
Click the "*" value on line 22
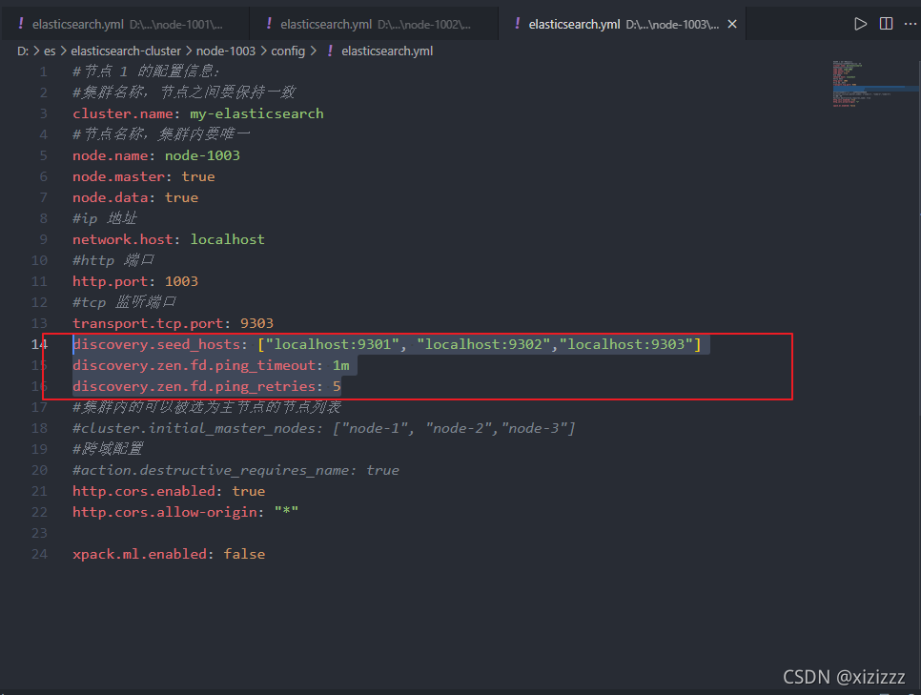coord(286,511)
